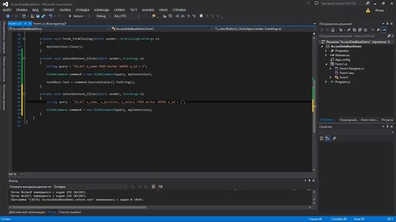396x222 pixels.
Task: Click the categorized view icon in Properties panel
Action: click(x=322, y=138)
